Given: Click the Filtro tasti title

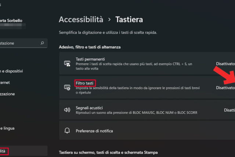Looking at the screenshot, I should [x=85, y=83].
